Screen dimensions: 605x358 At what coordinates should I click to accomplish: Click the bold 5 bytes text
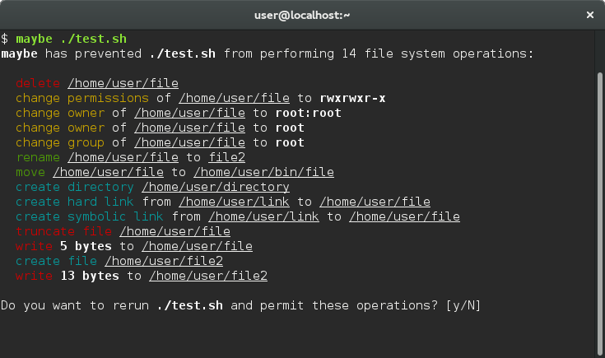coord(86,246)
